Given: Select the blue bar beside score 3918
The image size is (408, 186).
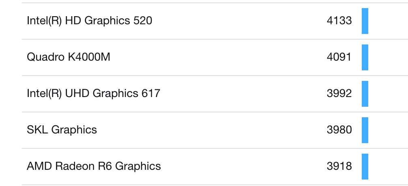Looking at the screenshot, I should click(x=365, y=167).
